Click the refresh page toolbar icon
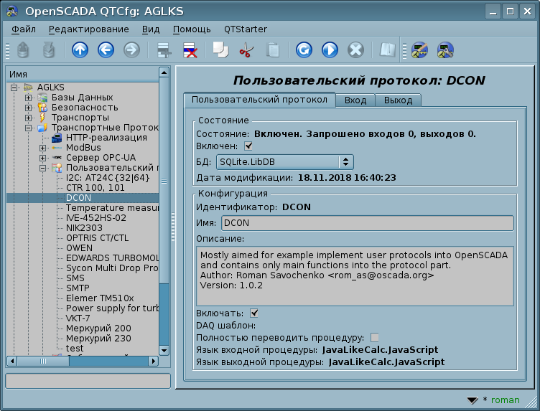Viewport: 540px width, 411px height. pyautogui.click(x=304, y=50)
